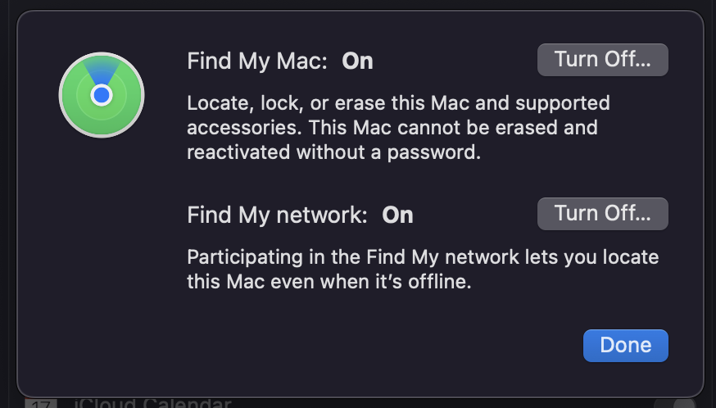Click the "On" status beside Find My network
The width and height of the screenshot is (716, 408).
click(x=398, y=215)
